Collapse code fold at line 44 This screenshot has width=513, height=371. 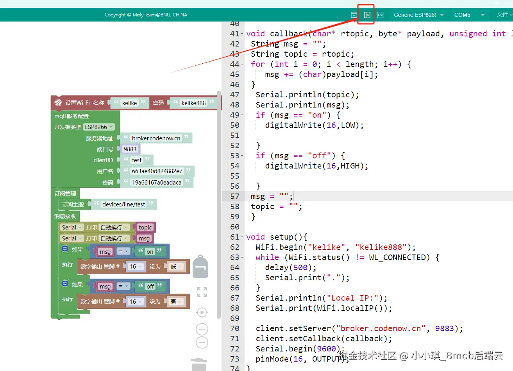pyautogui.click(x=242, y=65)
